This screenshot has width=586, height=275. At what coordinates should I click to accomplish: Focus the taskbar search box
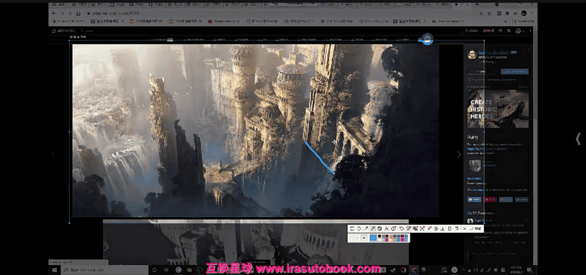click(x=105, y=270)
